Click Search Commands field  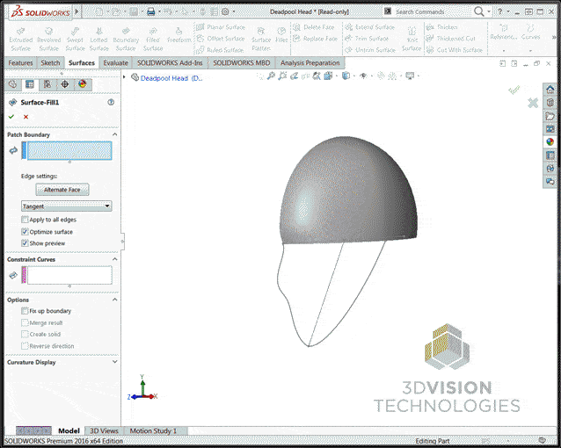click(433, 11)
